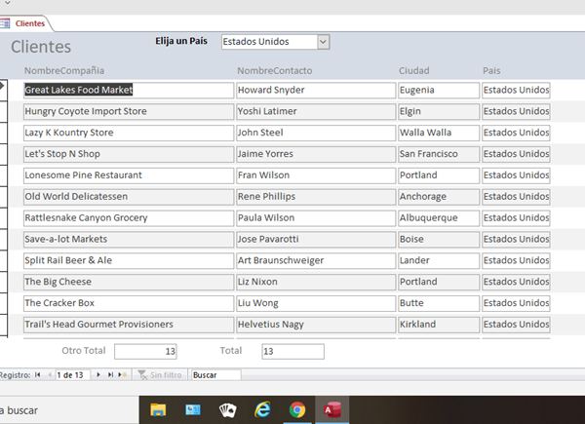Viewport: 585px width, 424px height.
Task: Launch Internet Explorer from taskbar
Action: click(x=262, y=410)
